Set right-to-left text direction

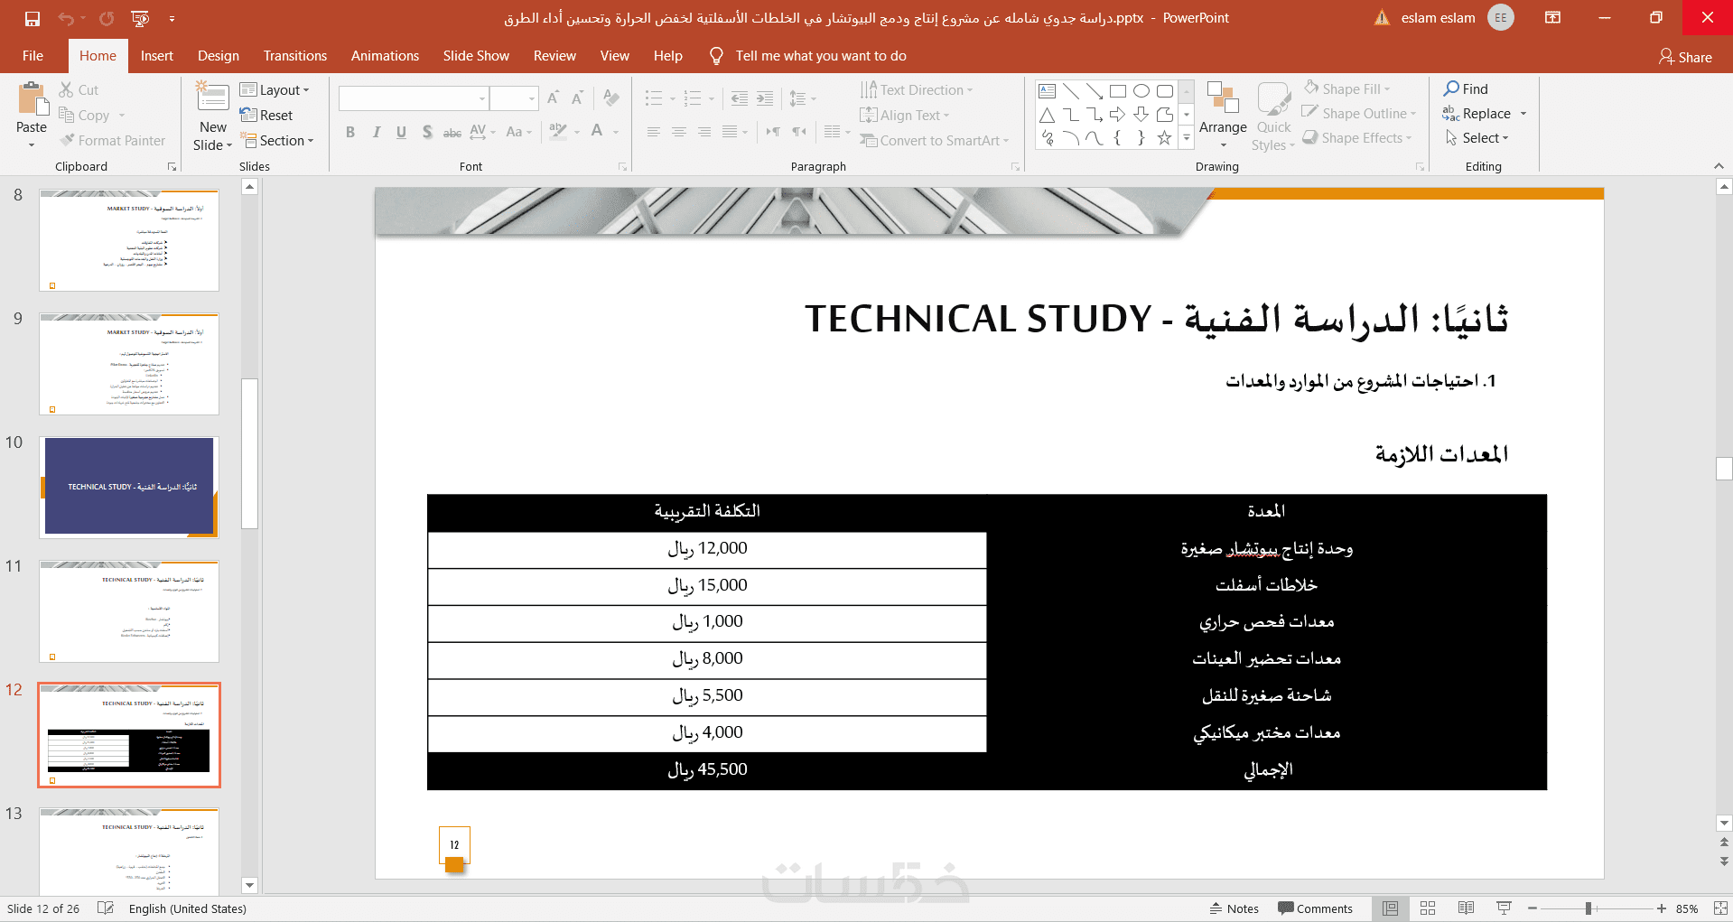[799, 132]
